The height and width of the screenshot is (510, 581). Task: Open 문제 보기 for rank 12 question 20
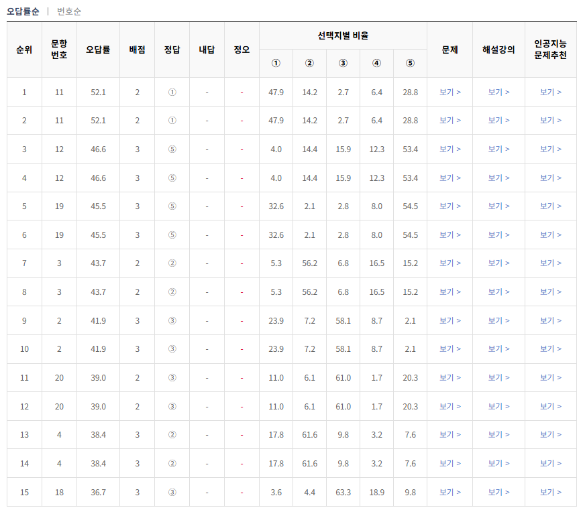450,405
